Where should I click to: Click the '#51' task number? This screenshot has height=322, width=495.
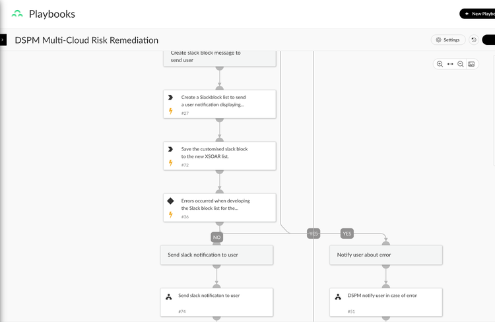click(x=351, y=311)
